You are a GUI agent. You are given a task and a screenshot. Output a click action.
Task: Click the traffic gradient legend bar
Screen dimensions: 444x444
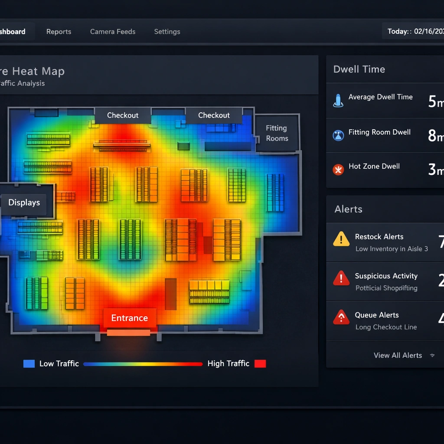pos(143,364)
